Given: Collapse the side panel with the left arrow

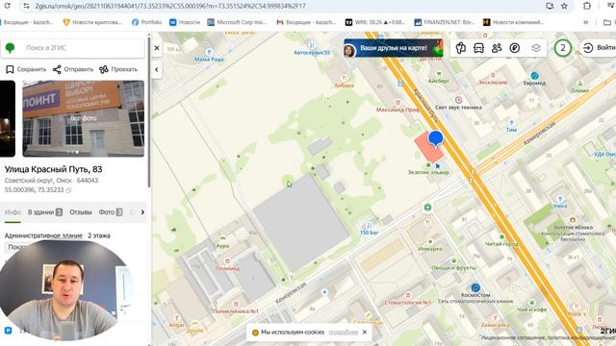Looking at the screenshot, I should coord(157,70).
